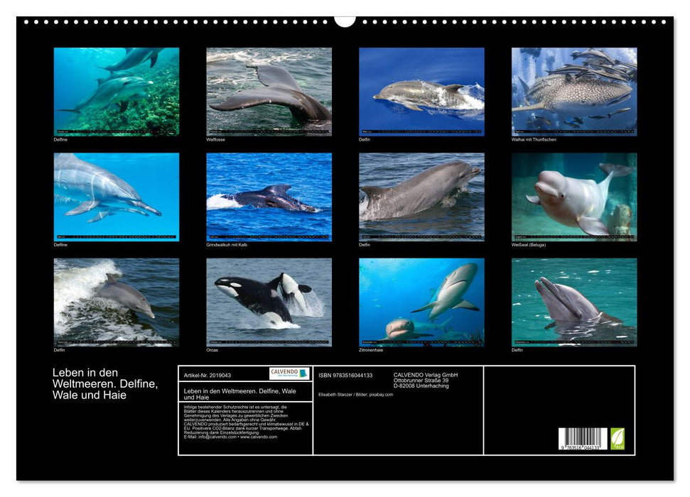690x497 pixels.
Task: Click the 'Delfine' caption label
Action: pyautogui.click(x=60, y=140)
